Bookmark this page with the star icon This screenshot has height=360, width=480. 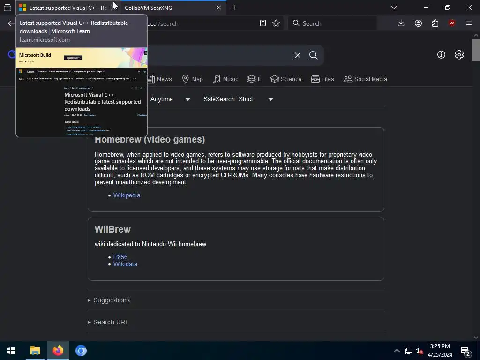[276, 23]
